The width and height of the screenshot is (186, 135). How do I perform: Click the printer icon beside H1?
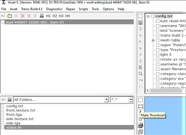click(x=42, y=16)
